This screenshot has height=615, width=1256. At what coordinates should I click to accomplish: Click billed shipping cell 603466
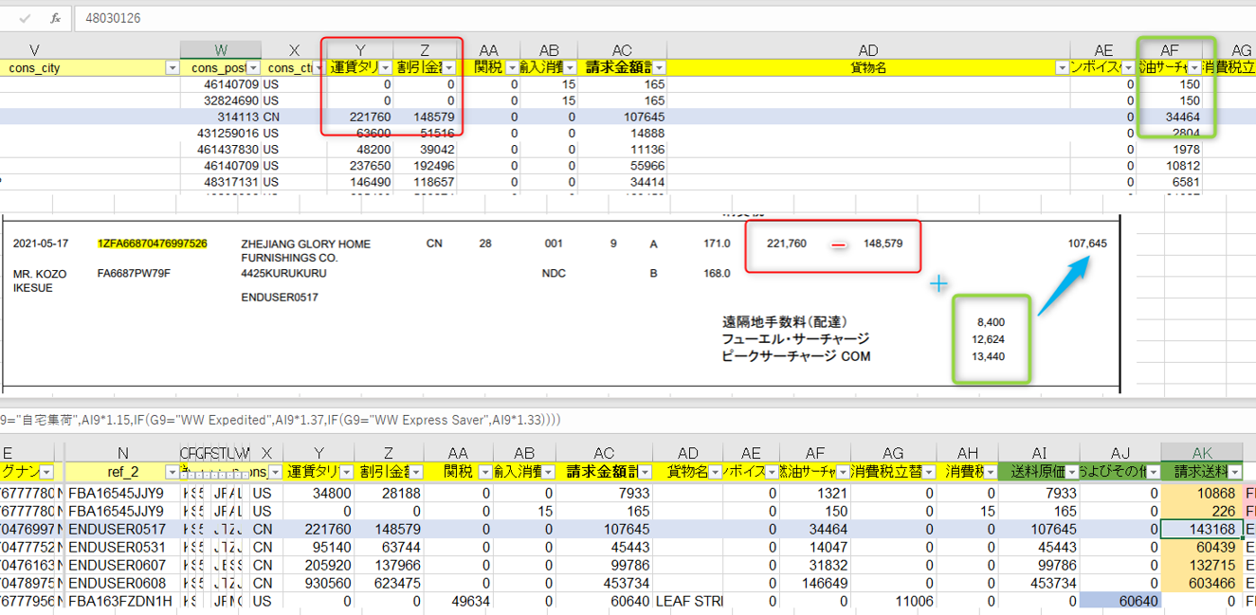1202,583
